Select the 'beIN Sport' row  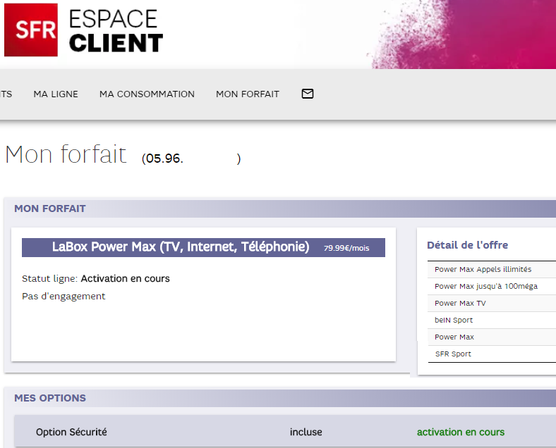click(x=492, y=321)
